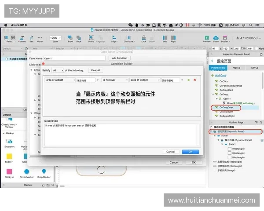Select the Circle Marker widget

pyautogui.click(x=26, y=173)
